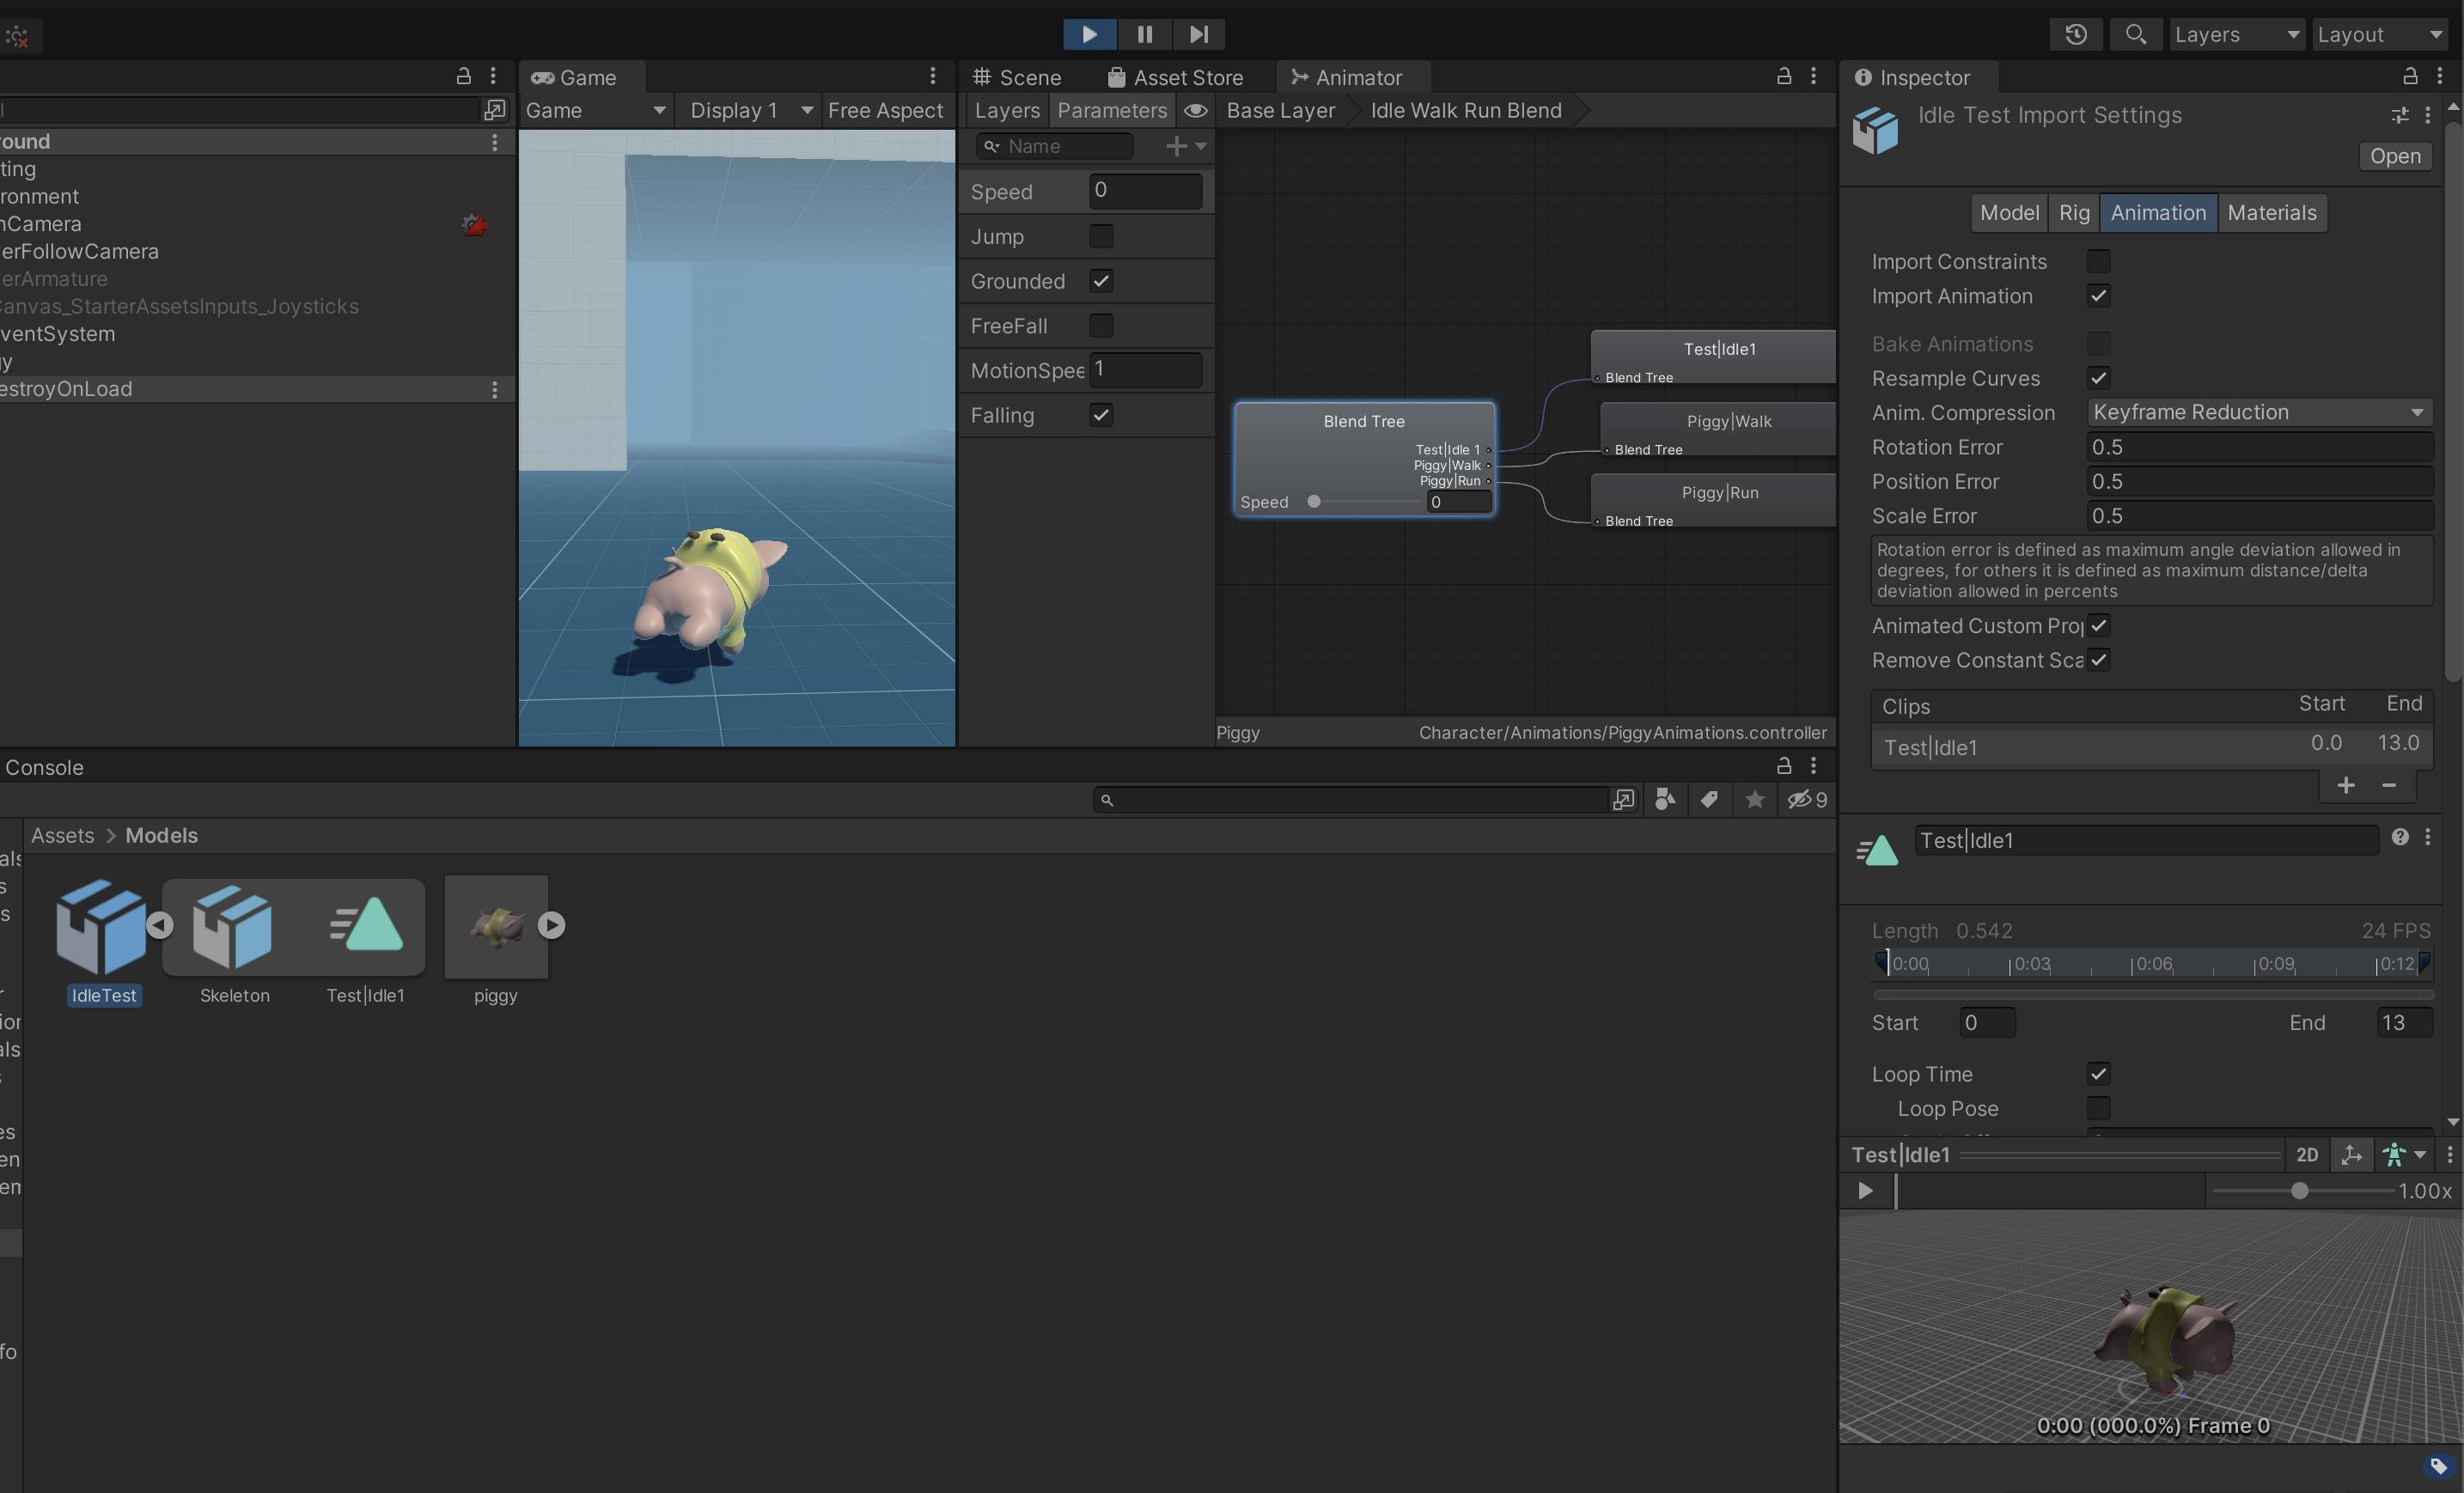
Task: Drag the animation preview speed slider
Action: (x=2298, y=1190)
